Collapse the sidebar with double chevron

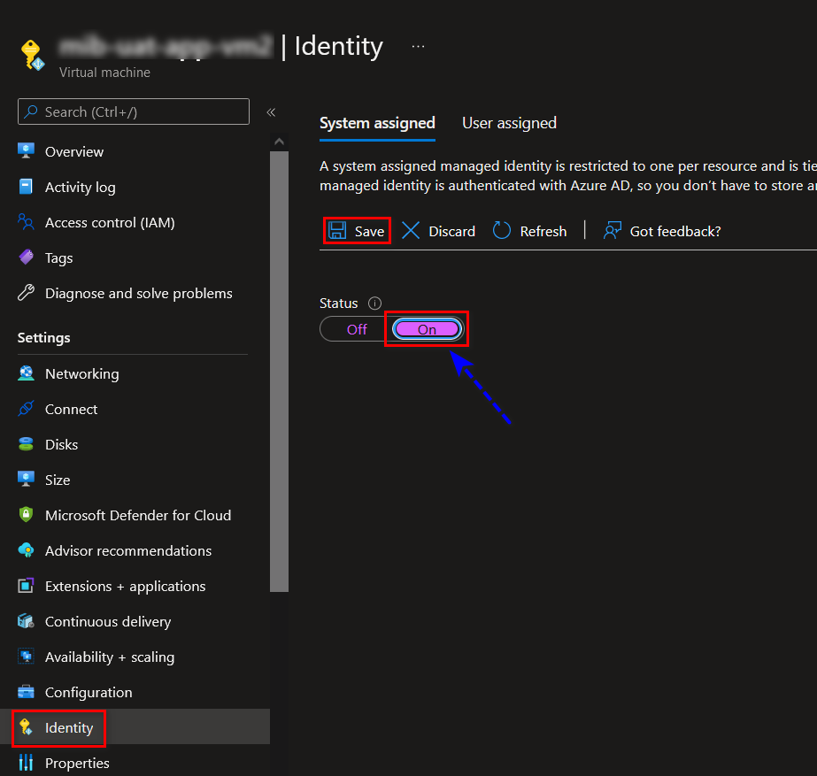point(271,112)
